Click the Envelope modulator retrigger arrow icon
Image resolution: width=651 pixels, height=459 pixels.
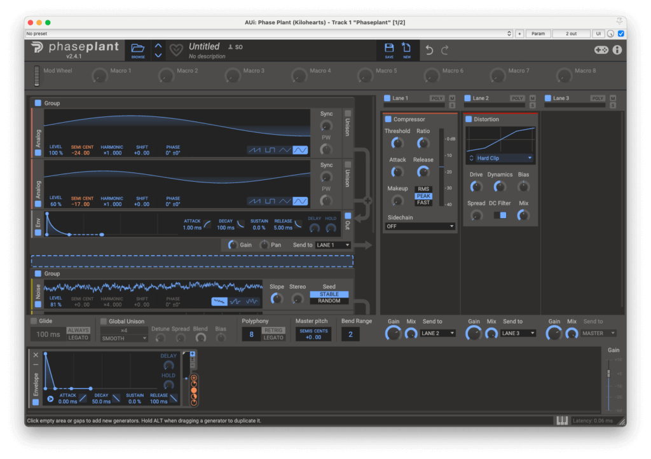(50, 399)
